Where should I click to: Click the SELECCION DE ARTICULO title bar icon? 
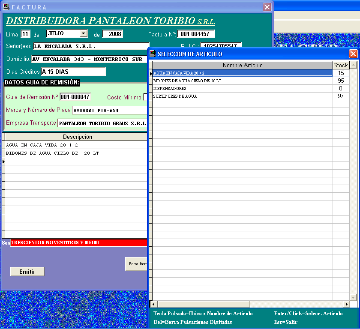(153, 54)
